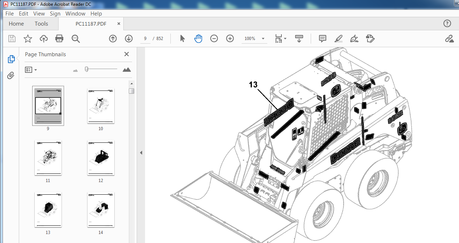
Task: Switch to the Home tab
Action: (16, 24)
